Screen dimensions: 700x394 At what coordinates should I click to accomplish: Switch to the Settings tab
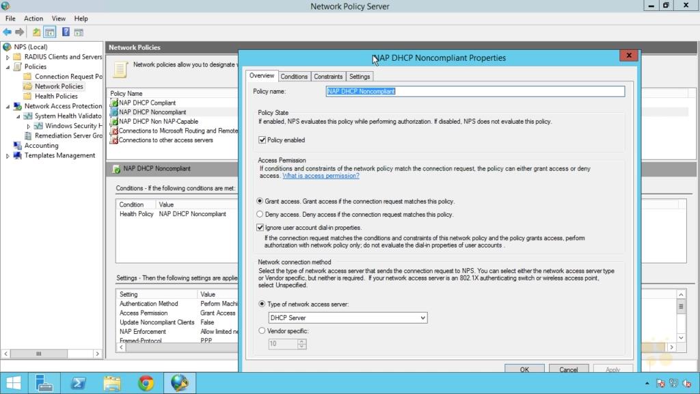(360, 77)
